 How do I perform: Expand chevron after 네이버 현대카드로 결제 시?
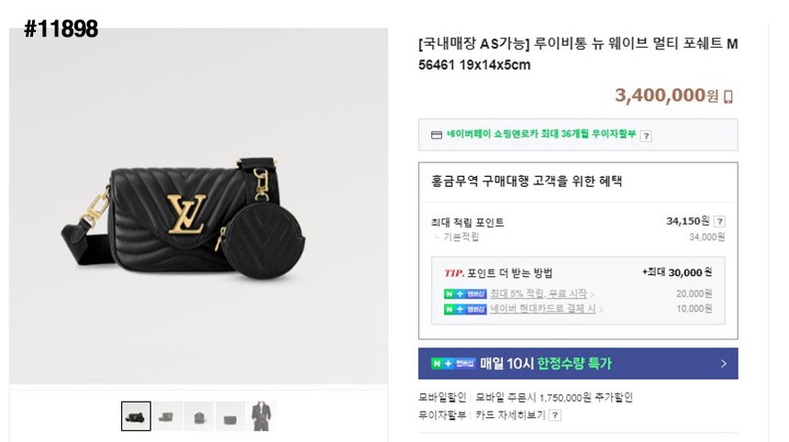pos(602,310)
